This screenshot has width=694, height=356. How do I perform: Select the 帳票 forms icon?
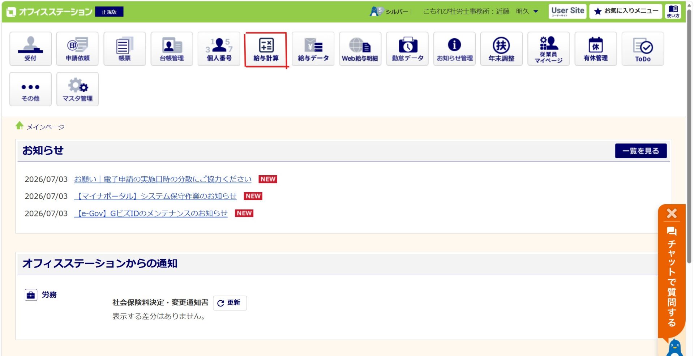(x=125, y=49)
